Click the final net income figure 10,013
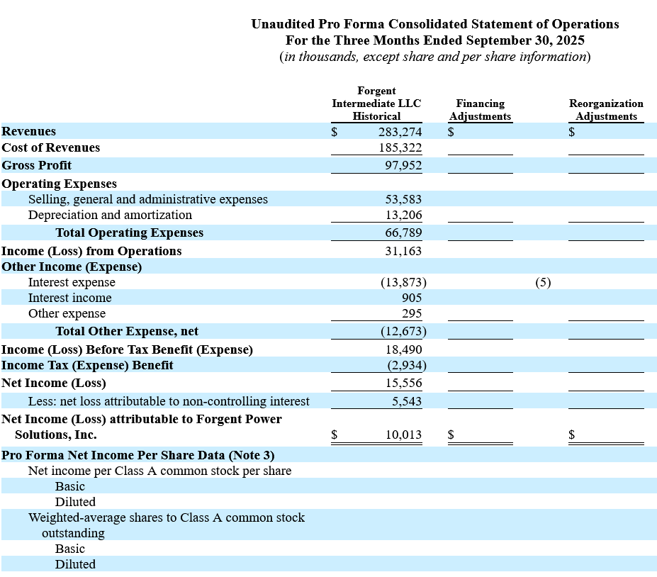This screenshot has height=577, width=657. (x=403, y=435)
